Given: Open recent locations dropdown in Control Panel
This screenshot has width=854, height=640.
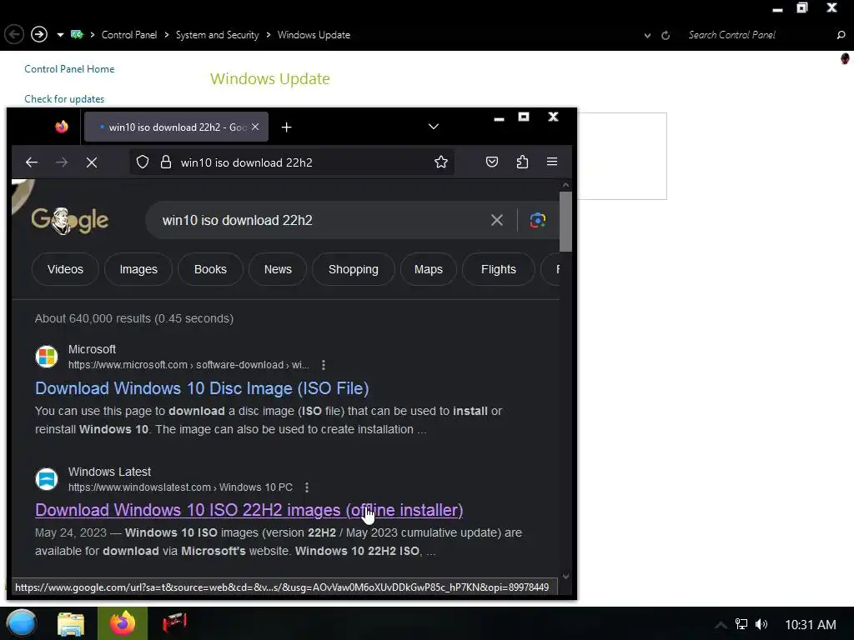Looking at the screenshot, I should [x=60, y=35].
